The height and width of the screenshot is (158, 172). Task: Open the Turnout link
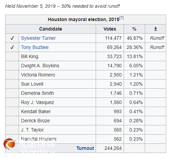click(85, 148)
